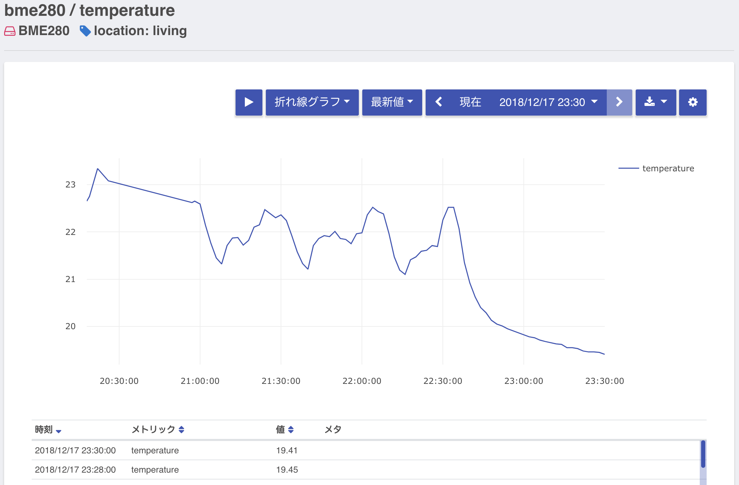Click the BME280 device icon
The image size is (739, 485).
10,31
